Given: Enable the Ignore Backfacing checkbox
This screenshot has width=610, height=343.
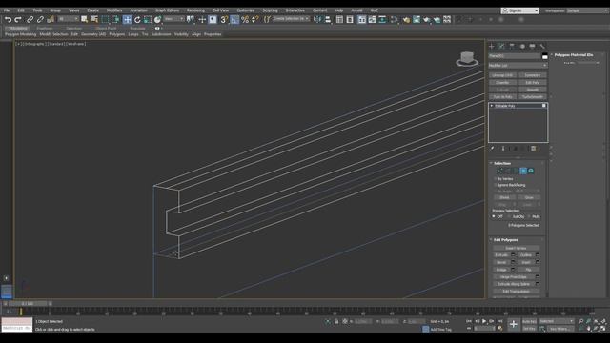Looking at the screenshot, I should pyautogui.click(x=496, y=185).
